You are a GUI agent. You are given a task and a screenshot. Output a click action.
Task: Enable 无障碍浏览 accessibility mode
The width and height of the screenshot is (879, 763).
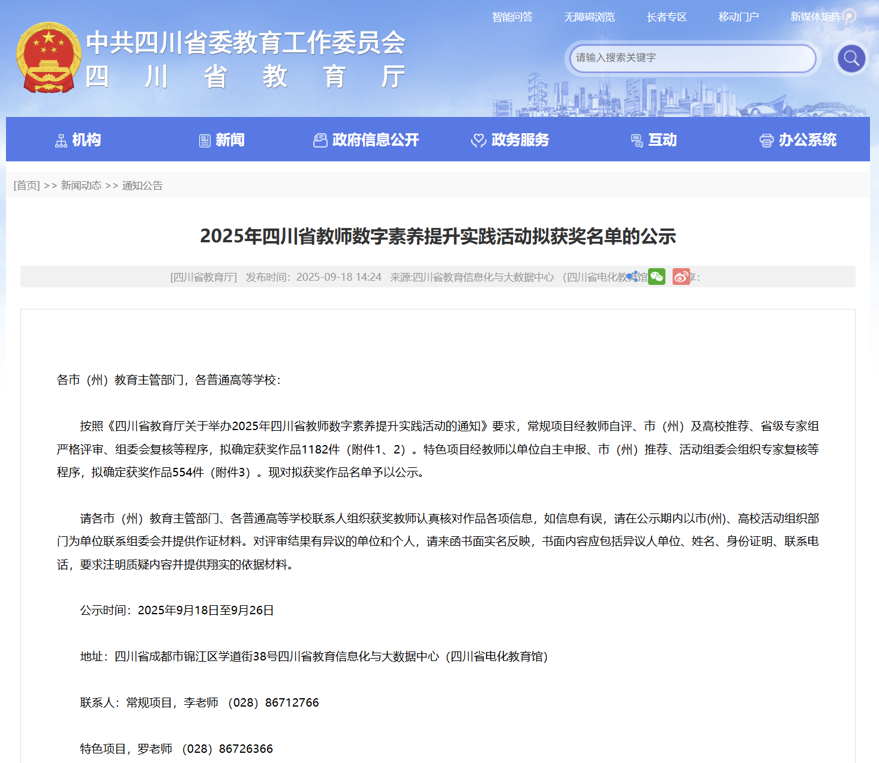pos(589,17)
